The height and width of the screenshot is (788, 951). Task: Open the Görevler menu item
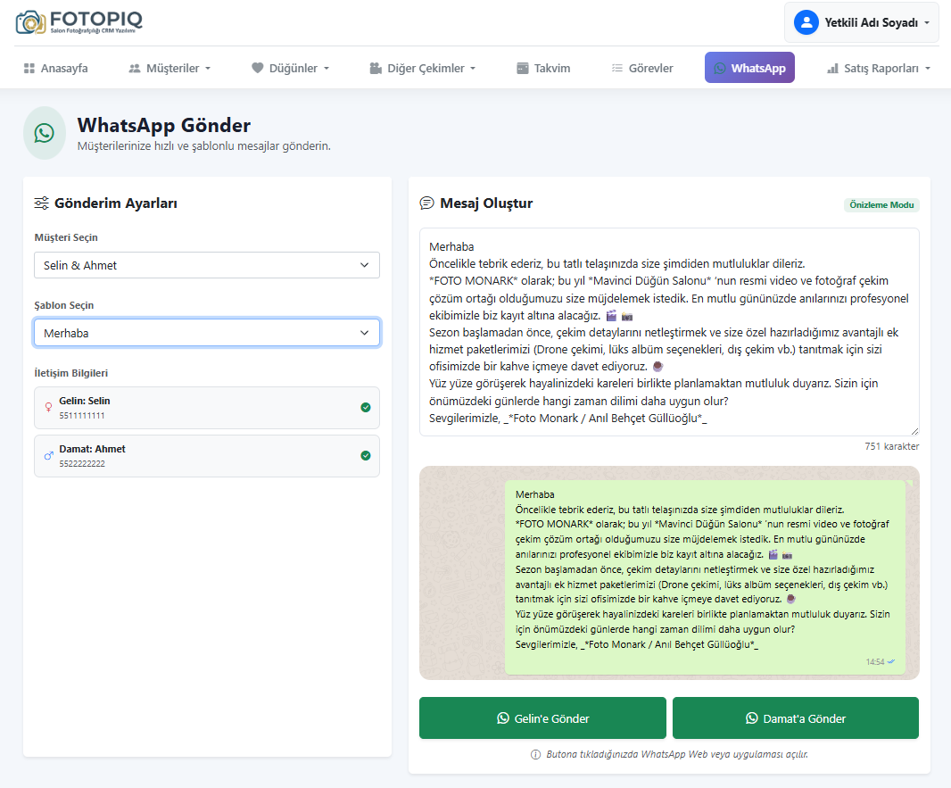tap(641, 68)
